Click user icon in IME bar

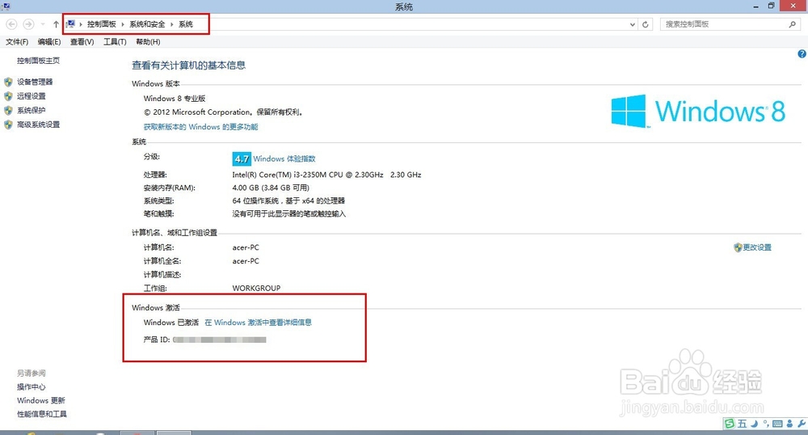789,424
